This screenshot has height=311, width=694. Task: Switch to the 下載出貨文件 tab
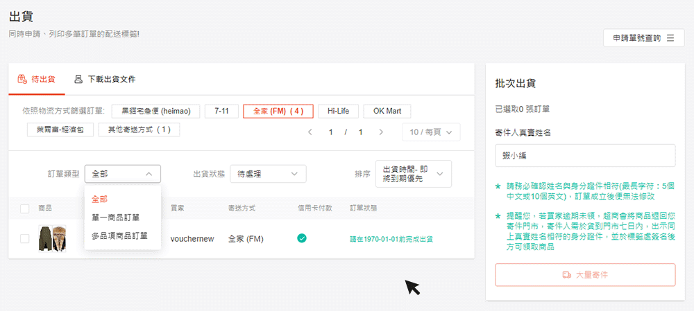[x=105, y=79]
